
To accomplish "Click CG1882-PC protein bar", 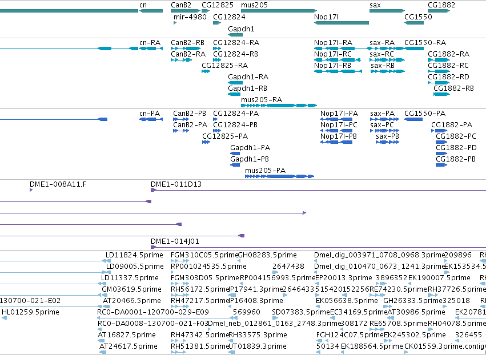I will 441,142.
